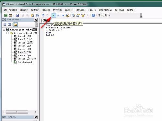This screenshot has width=162, height=121.
Task: Open the 运行(R) menu
Action: [x=80, y=10]
